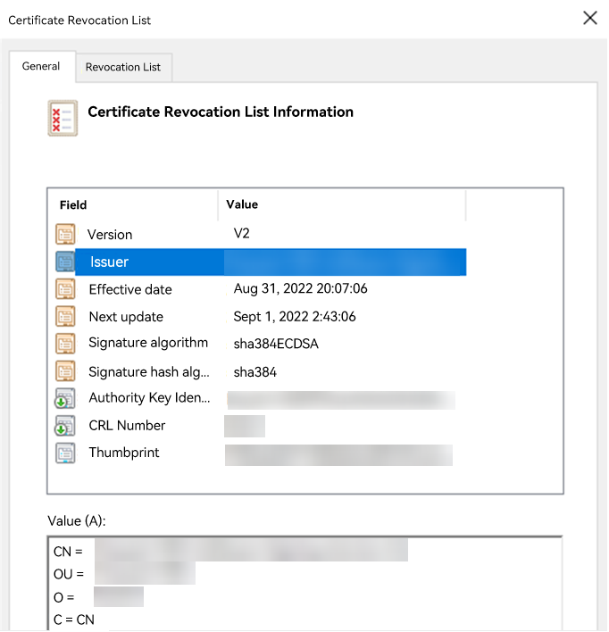Close the Certificate Revocation List dialog
This screenshot has width=609, height=632.
click(x=589, y=18)
